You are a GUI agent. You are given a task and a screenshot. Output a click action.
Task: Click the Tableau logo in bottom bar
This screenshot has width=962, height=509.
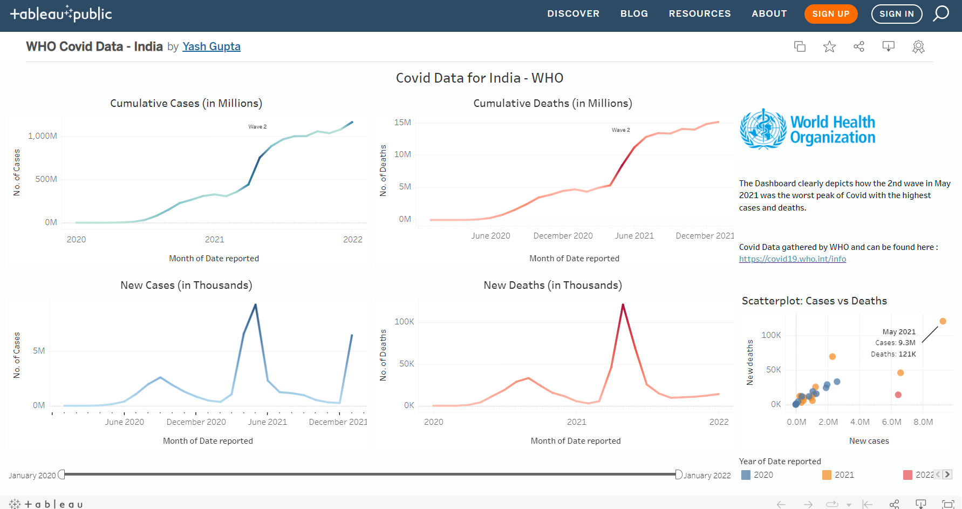click(46, 504)
